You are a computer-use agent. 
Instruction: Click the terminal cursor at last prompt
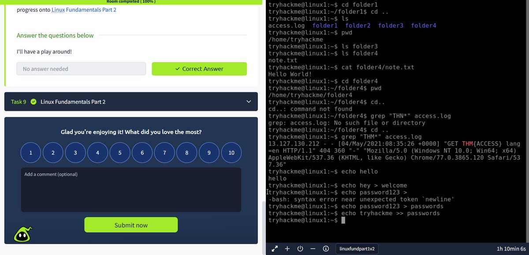point(343,221)
